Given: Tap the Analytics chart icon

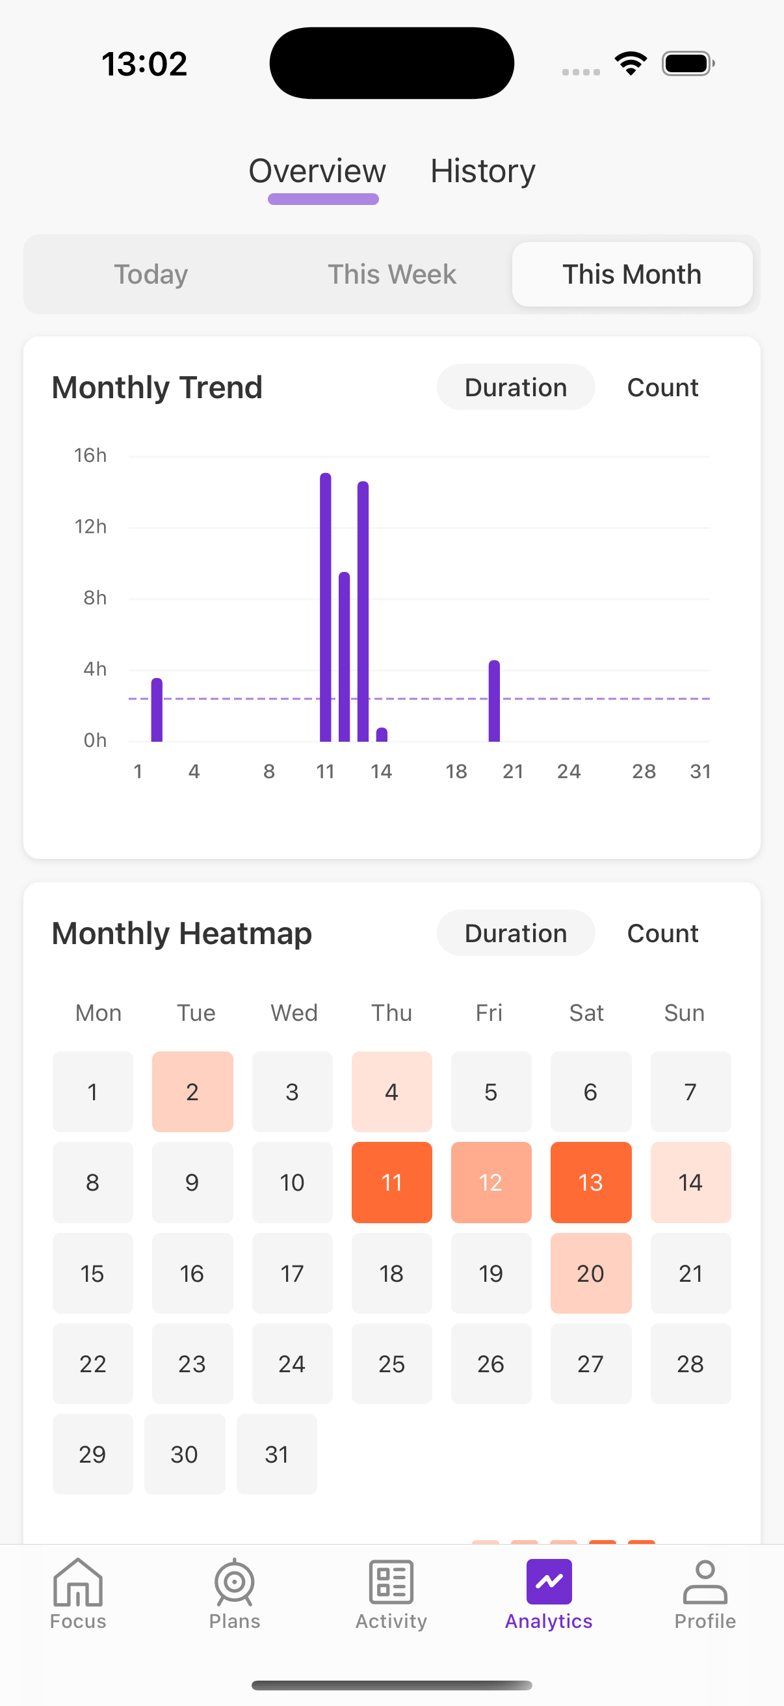Looking at the screenshot, I should pyautogui.click(x=549, y=1583).
